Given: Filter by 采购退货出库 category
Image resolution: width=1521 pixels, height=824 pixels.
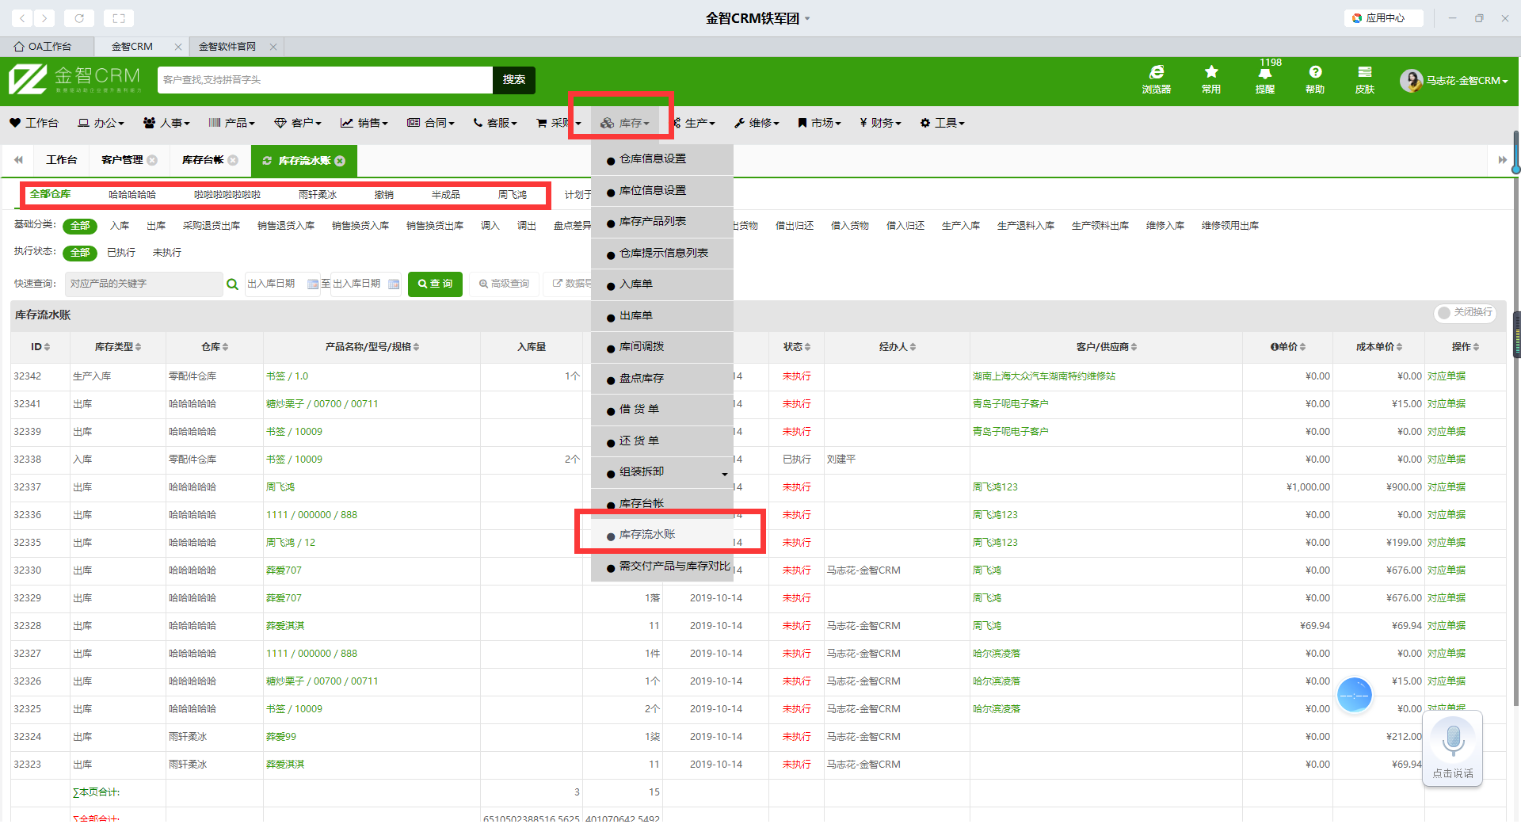Looking at the screenshot, I should 212,226.
